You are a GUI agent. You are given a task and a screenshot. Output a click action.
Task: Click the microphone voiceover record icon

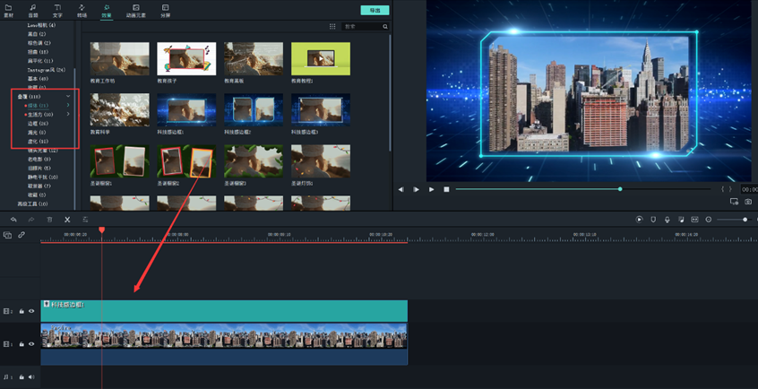click(667, 220)
